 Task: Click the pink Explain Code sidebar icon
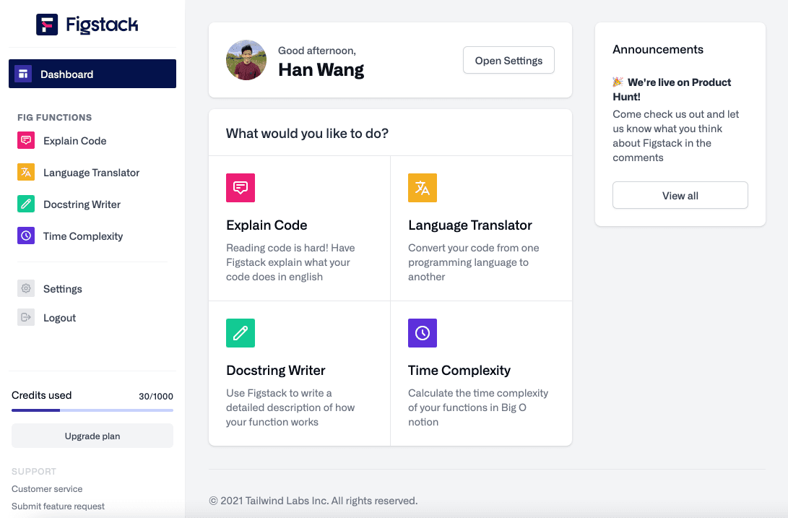pyautogui.click(x=26, y=141)
